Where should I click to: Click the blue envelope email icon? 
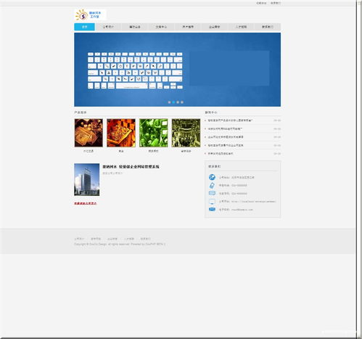click(x=212, y=209)
